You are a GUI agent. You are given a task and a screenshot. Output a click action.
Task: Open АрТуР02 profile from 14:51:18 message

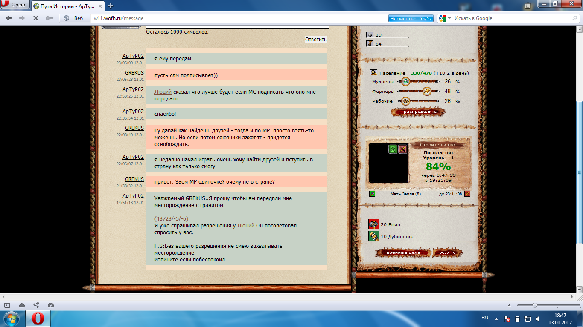[x=133, y=196]
